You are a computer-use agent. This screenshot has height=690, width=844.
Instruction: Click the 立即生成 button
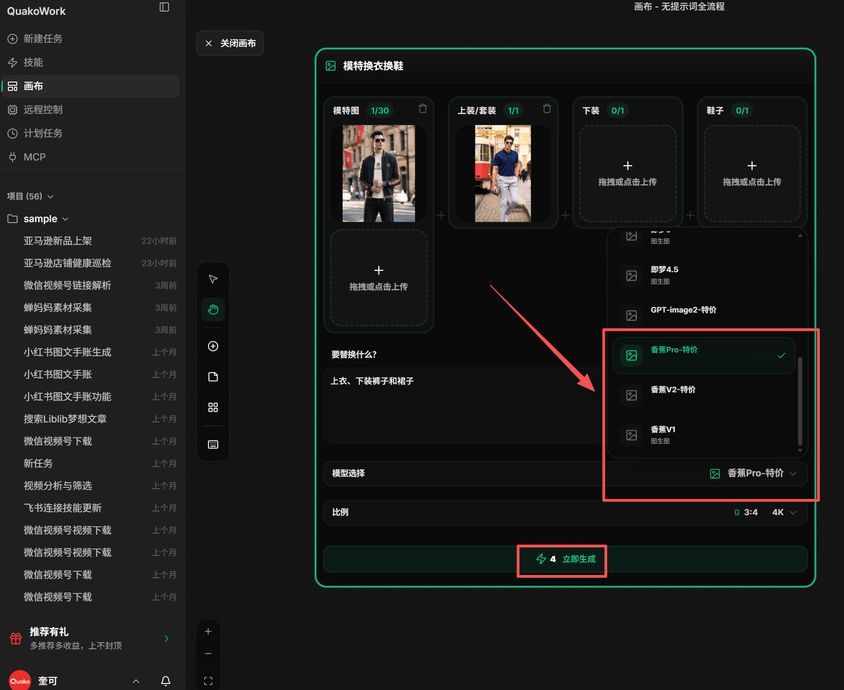coord(565,559)
